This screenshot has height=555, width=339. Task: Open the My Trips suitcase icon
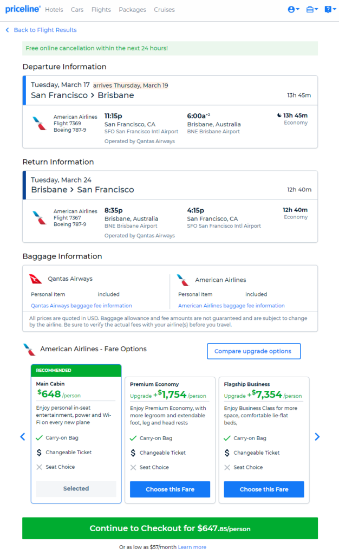click(x=310, y=10)
